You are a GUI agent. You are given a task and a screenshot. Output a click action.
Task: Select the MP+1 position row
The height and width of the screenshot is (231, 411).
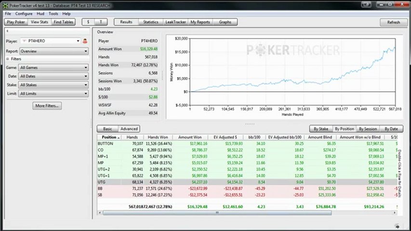247,156
